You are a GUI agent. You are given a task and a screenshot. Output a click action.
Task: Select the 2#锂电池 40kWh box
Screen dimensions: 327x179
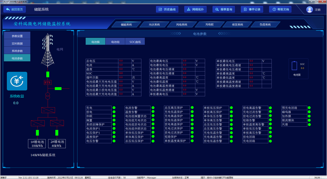pos(57,144)
